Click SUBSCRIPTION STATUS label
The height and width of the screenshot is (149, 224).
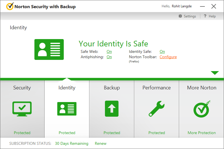click(x=30, y=143)
